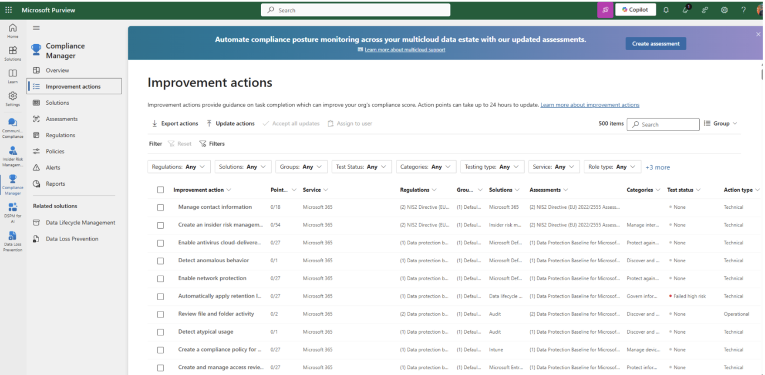Open the settings gear in top bar
Image resolution: width=765 pixels, height=375 pixels.
click(x=724, y=10)
